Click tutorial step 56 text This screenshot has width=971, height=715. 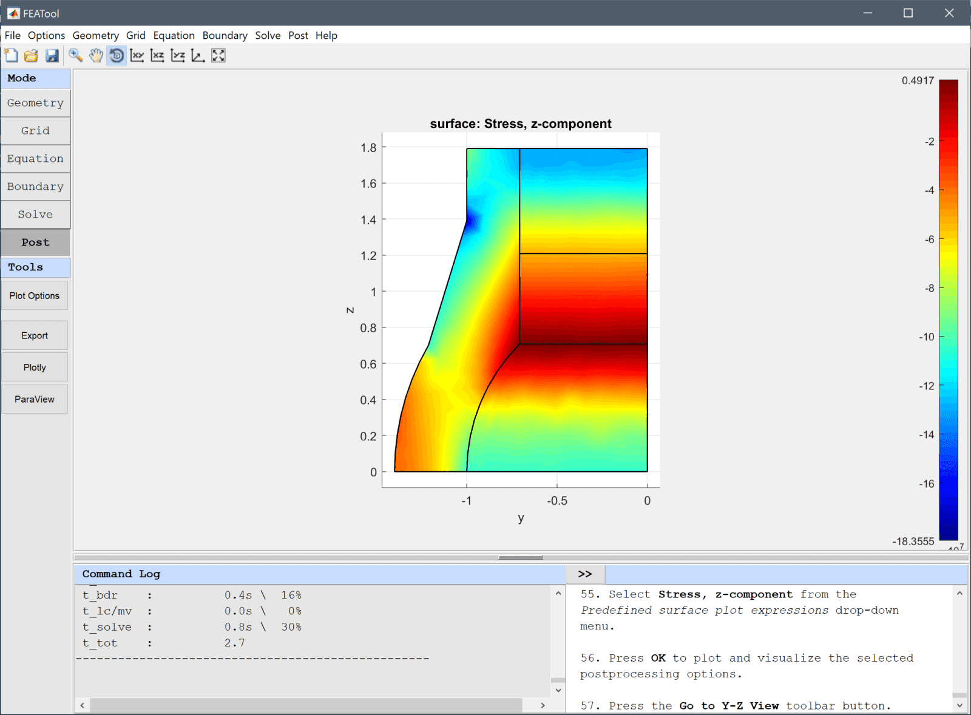tap(746, 666)
